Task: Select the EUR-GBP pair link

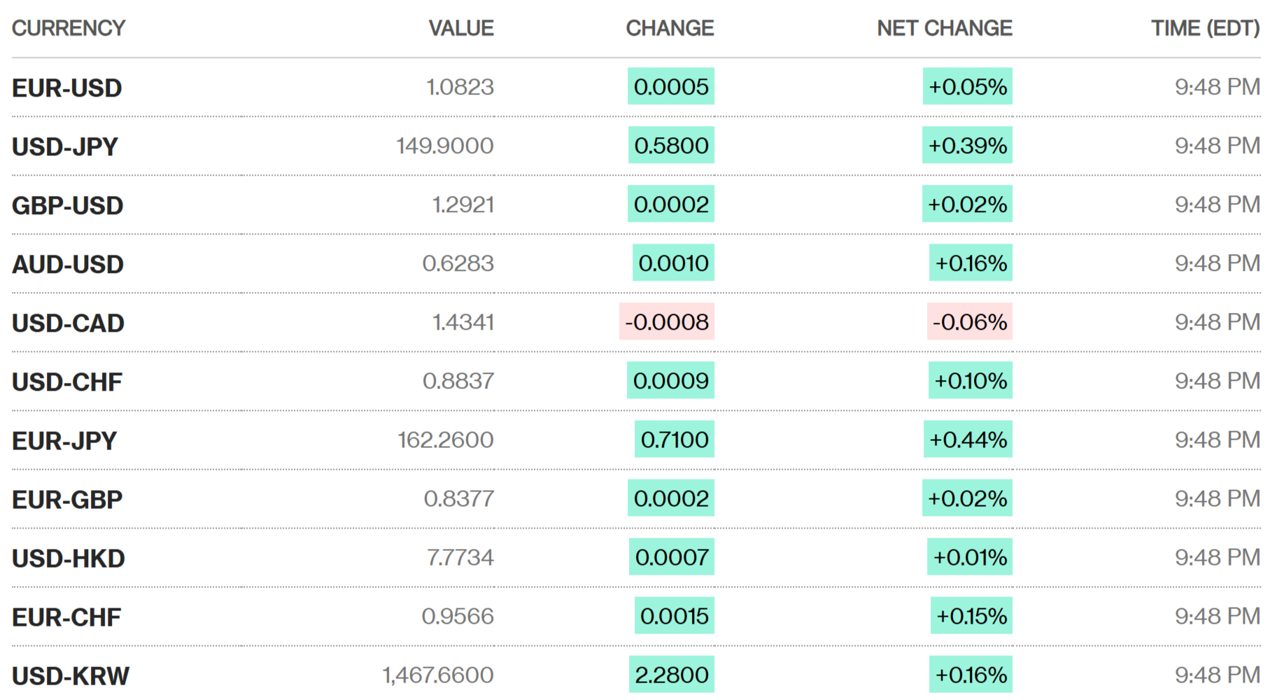Action: click(x=67, y=500)
